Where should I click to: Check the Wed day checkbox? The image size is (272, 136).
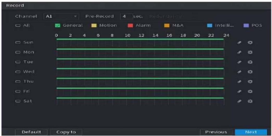(x=18, y=72)
